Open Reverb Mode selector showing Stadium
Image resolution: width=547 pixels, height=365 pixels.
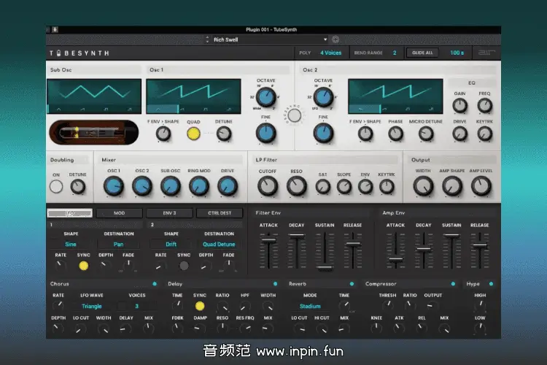[x=310, y=307]
